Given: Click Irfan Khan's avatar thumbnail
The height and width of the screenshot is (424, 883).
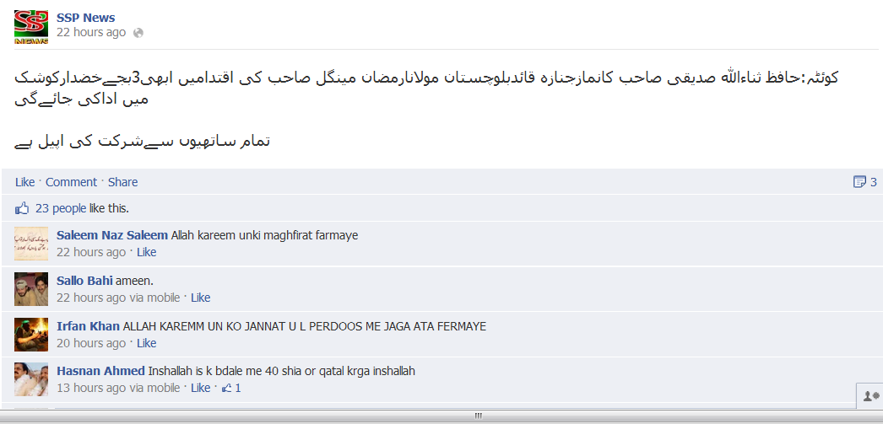Looking at the screenshot, I should [31, 335].
